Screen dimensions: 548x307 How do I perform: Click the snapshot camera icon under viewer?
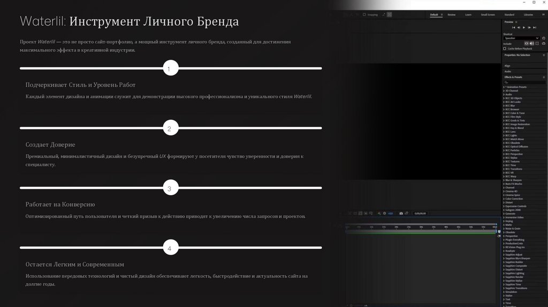tap(401, 213)
